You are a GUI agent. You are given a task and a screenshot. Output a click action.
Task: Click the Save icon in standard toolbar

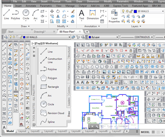[87, 77]
